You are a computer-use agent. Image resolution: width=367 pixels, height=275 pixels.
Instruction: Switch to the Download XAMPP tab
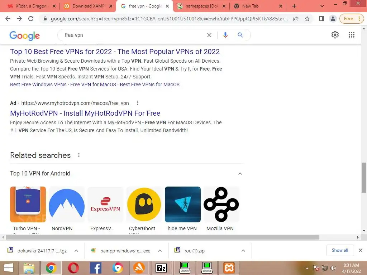point(89,6)
